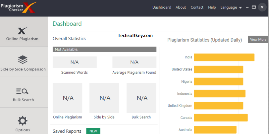Screen dimensions: 269x134
Task: Click the View More button
Action: click(x=258, y=40)
